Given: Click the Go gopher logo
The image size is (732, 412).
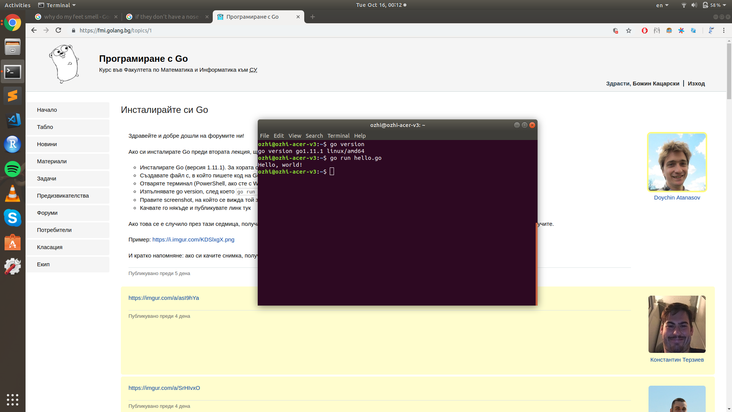Looking at the screenshot, I should [64, 64].
